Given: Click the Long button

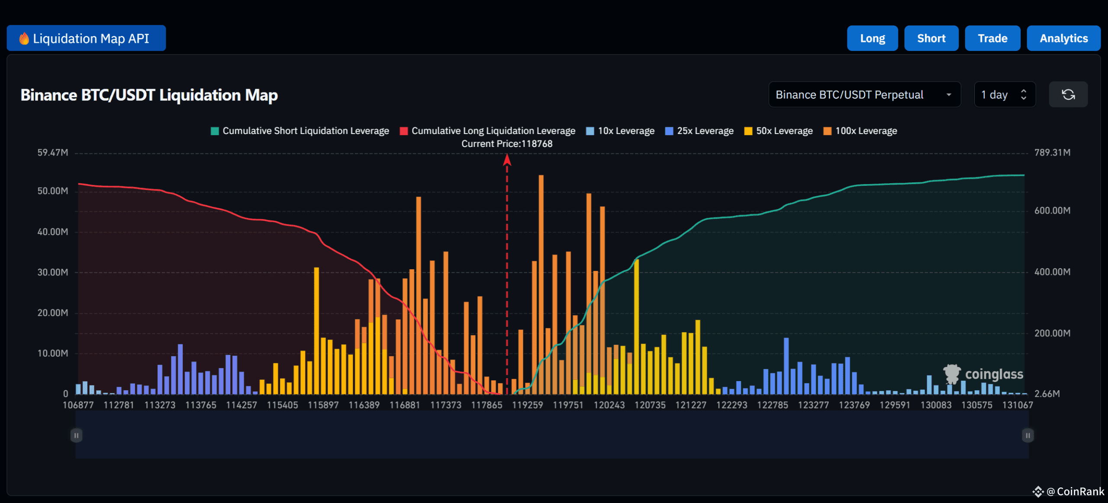Looking at the screenshot, I should click(873, 38).
